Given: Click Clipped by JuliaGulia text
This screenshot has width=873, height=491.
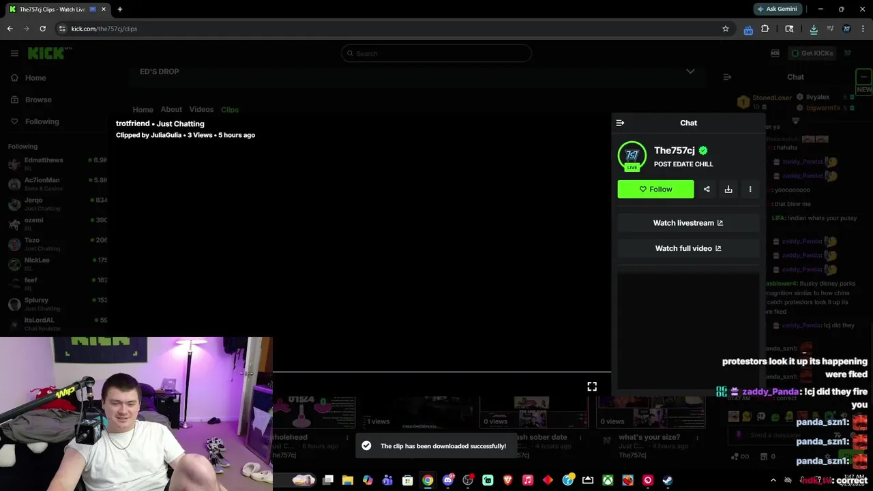Looking at the screenshot, I should point(149,135).
